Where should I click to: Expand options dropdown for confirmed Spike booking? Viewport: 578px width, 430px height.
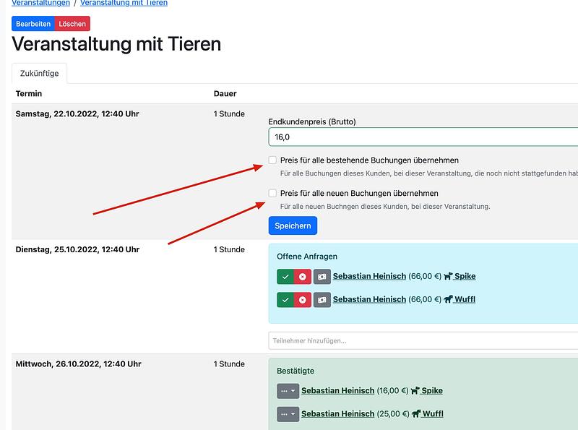click(x=288, y=391)
